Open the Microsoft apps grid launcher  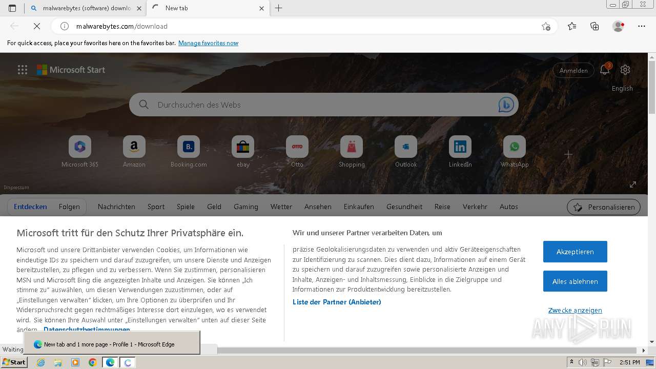tap(23, 70)
